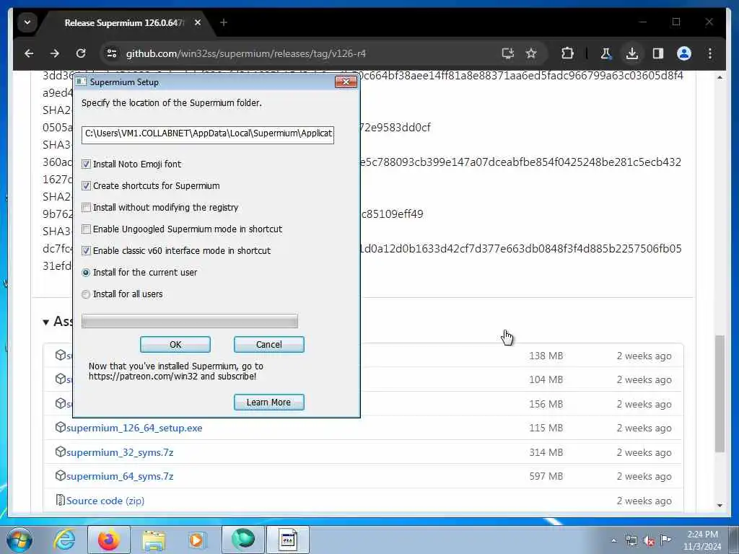Select Install for all users
Screen dimensions: 739x554
click(x=86, y=294)
